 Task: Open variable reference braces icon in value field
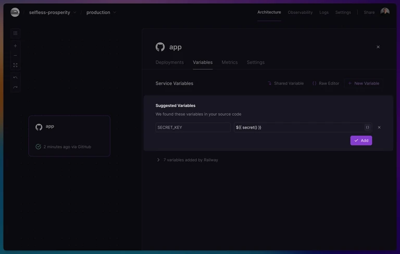pyautogui.click(x=367, y=127)
